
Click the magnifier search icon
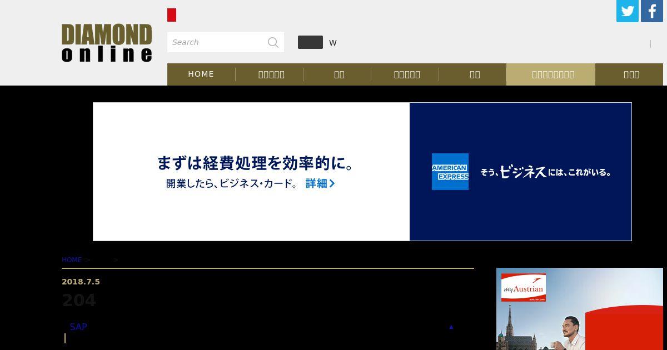(273, 42)
